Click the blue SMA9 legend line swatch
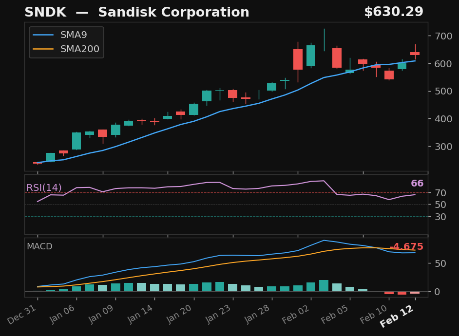Screen dimensions: 459x336 43,35
